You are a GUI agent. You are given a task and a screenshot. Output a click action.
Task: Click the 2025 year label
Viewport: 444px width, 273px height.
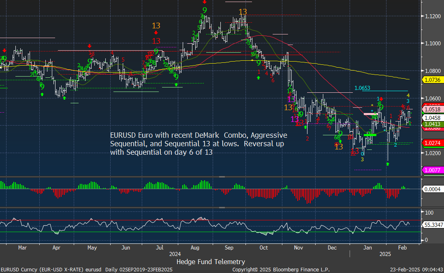[385, 254]
